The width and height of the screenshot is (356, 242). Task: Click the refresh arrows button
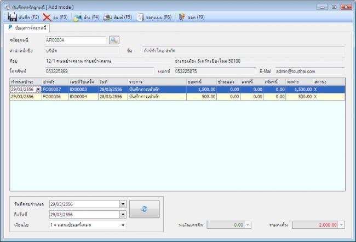145,209
